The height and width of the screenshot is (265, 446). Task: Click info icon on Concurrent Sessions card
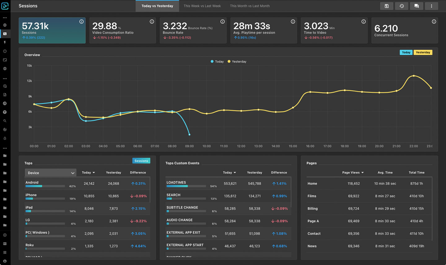point(434,21)
